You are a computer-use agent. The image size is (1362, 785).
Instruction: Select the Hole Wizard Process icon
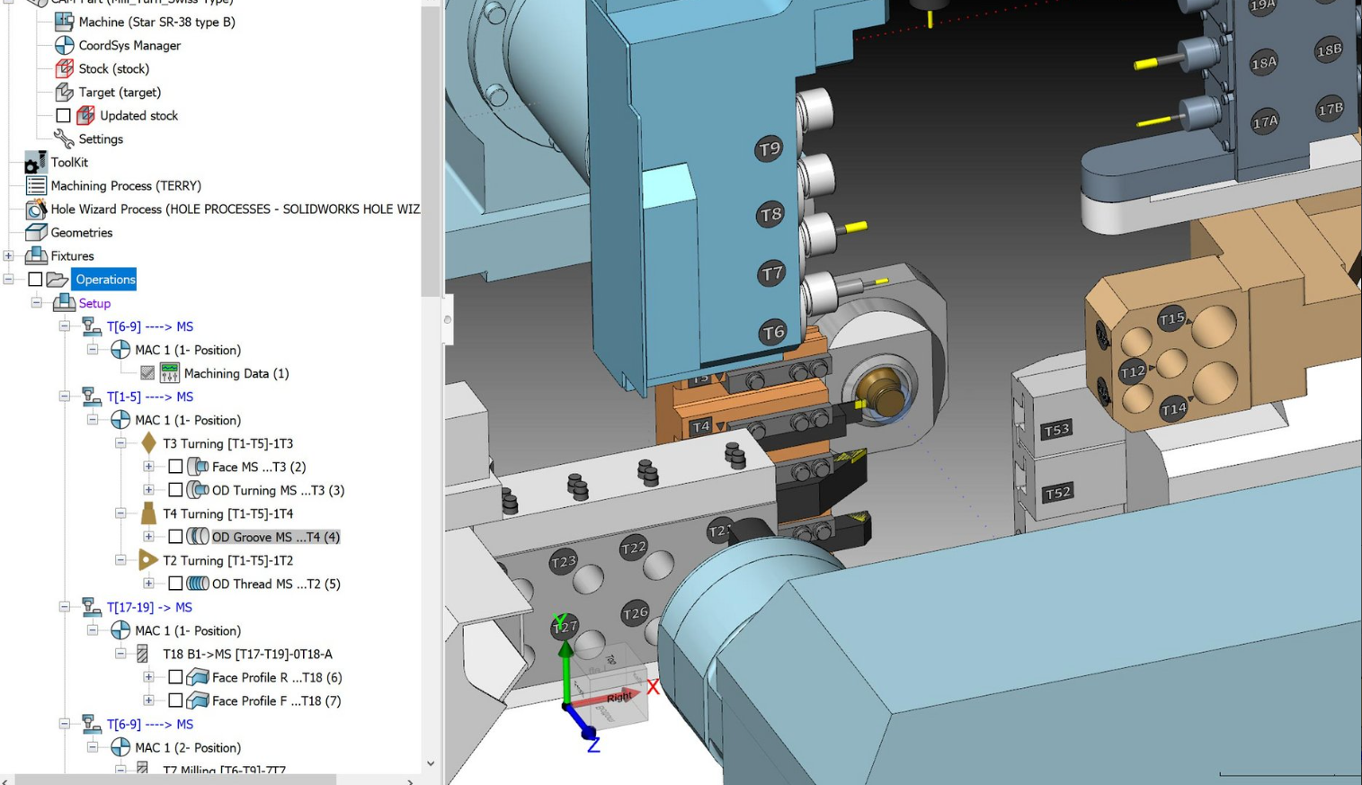(x=35, y=209)
